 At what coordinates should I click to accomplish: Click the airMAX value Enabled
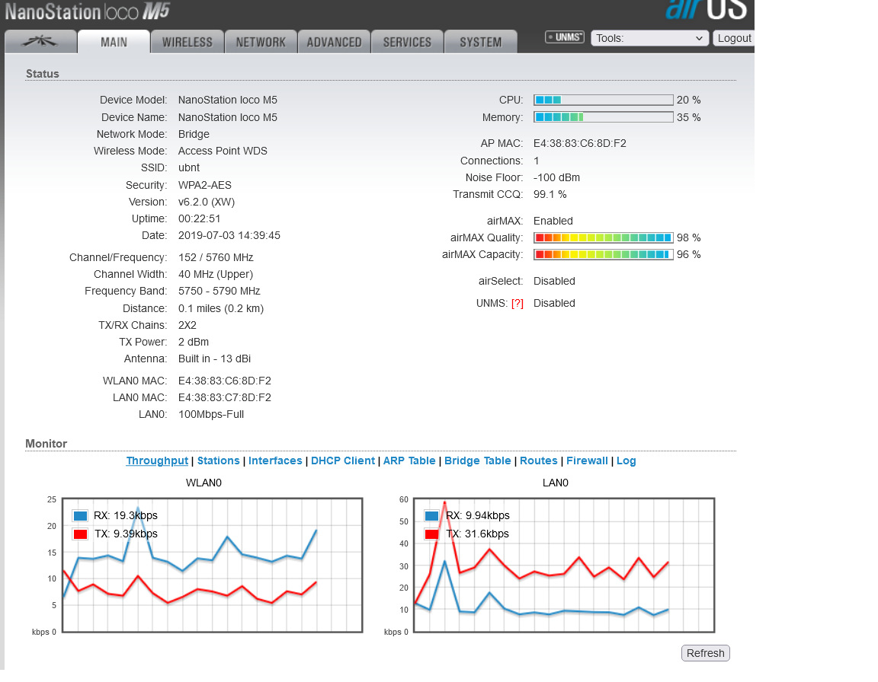pos(553,221)
